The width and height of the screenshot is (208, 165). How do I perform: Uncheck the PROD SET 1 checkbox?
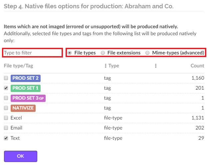point(6,88)
